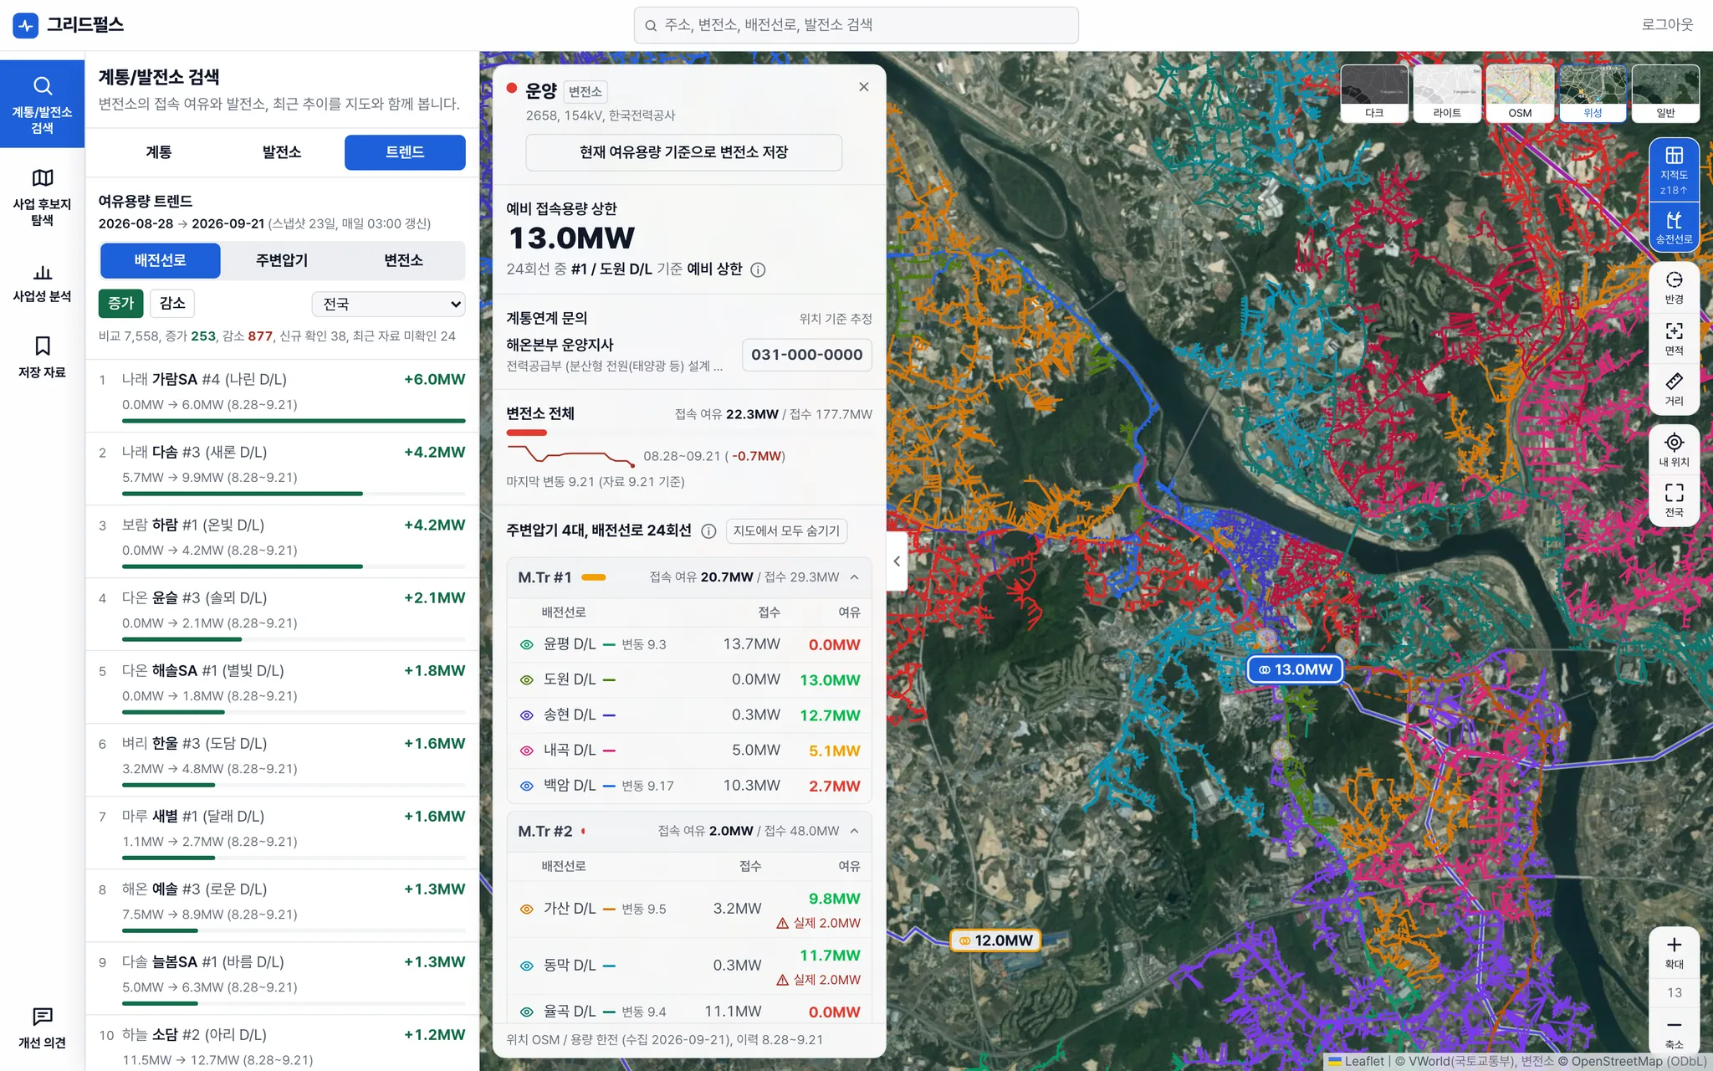Collapse the M.Tr #1 section
Screen dimensions: 1713x1071
click(x=854, y=577)
